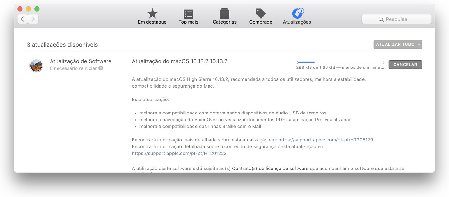The image size is (449, 197).
Task: Go forward with the right chevron
Action: 33,19
